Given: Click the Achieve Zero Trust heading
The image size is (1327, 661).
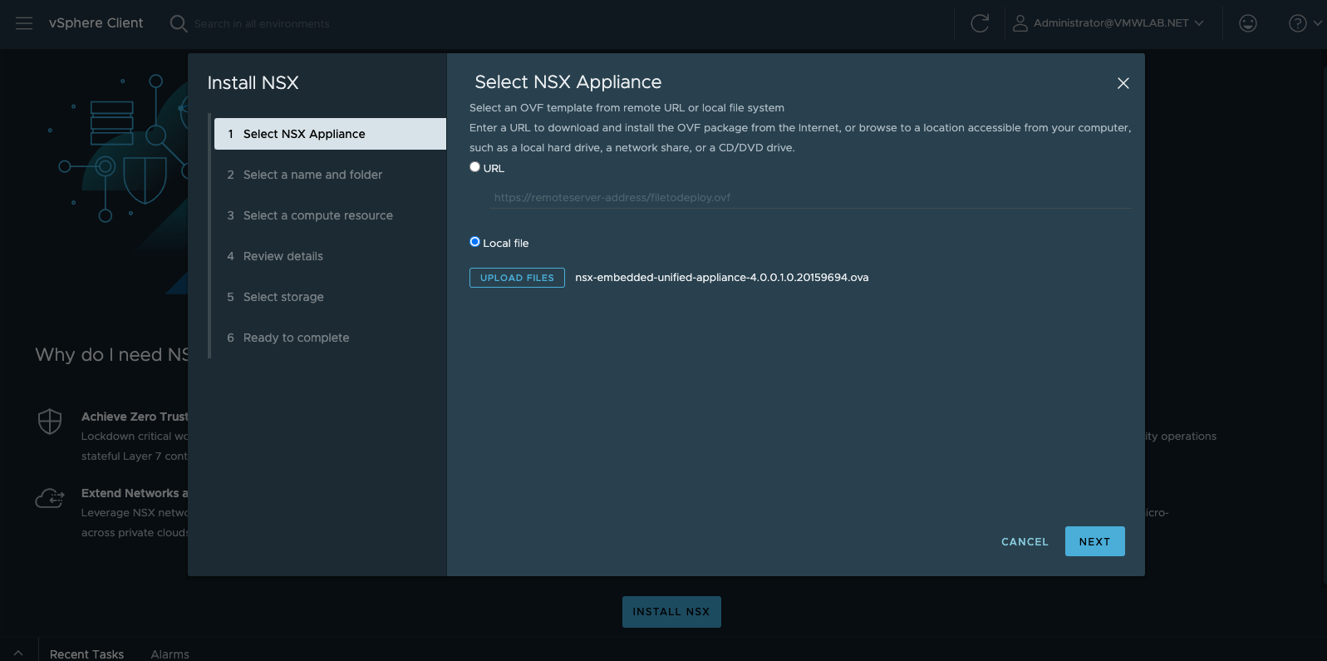Looking at the screenshot, I should [x=135, y=417].
